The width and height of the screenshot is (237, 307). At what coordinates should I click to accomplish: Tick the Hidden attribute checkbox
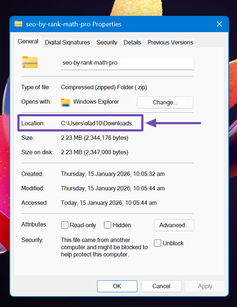[x=108, y=225]
